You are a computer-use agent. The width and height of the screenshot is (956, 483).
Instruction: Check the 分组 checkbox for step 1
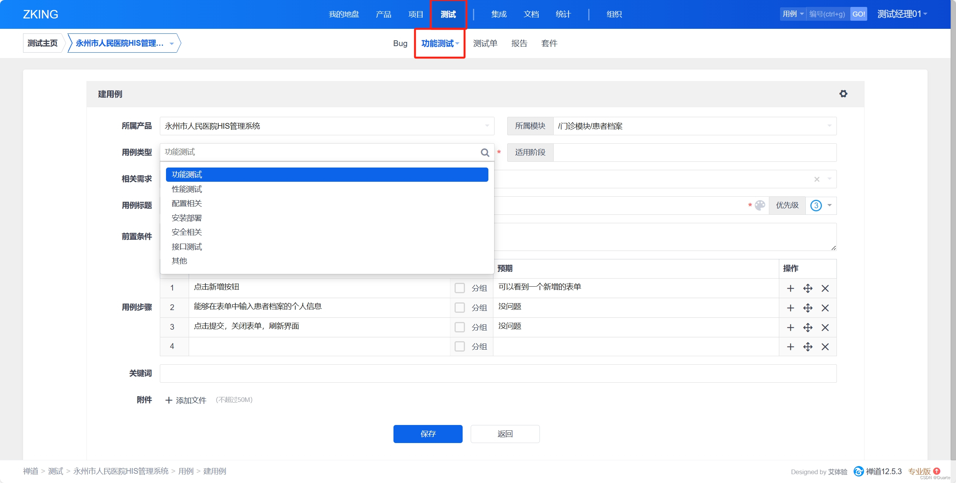pyautogui.click(x=460, y=288)
